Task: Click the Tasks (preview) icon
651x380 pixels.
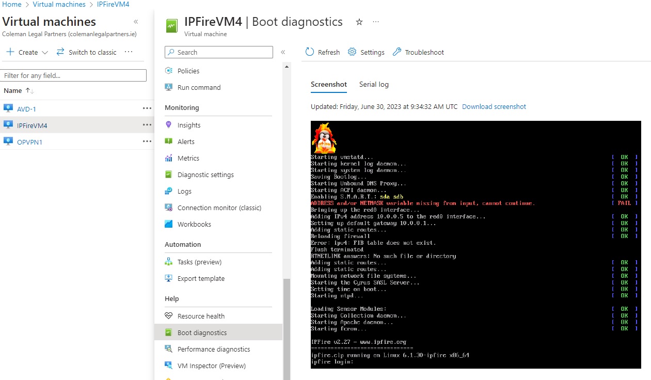Action: coord(168,262)
